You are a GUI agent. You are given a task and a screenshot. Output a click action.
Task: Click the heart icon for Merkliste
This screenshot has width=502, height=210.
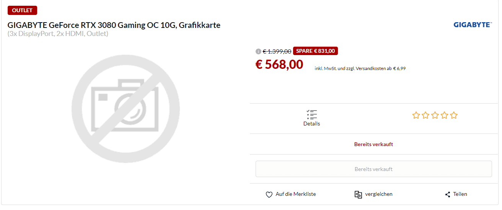[x=269, y=194]
